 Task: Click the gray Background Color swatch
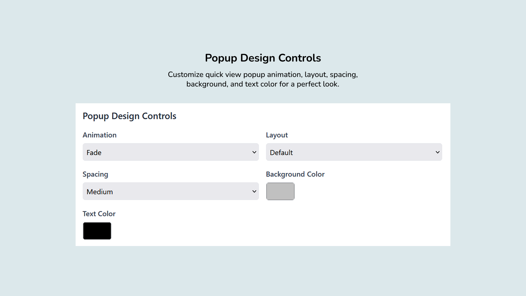click(x=280, y=191)
